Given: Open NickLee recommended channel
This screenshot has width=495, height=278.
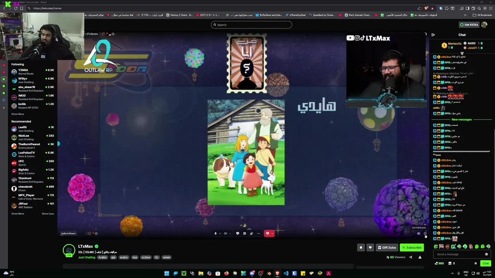Looking at the screenshot, I should pos(33,137).
